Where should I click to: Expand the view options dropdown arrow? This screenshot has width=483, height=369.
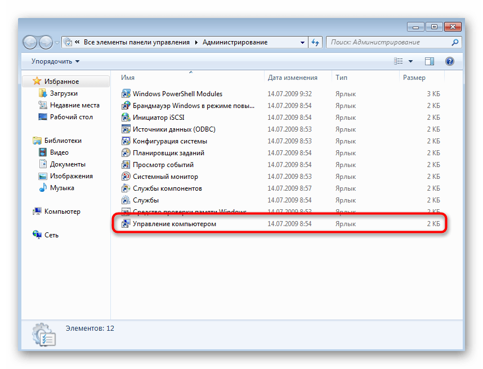[410, 61]
